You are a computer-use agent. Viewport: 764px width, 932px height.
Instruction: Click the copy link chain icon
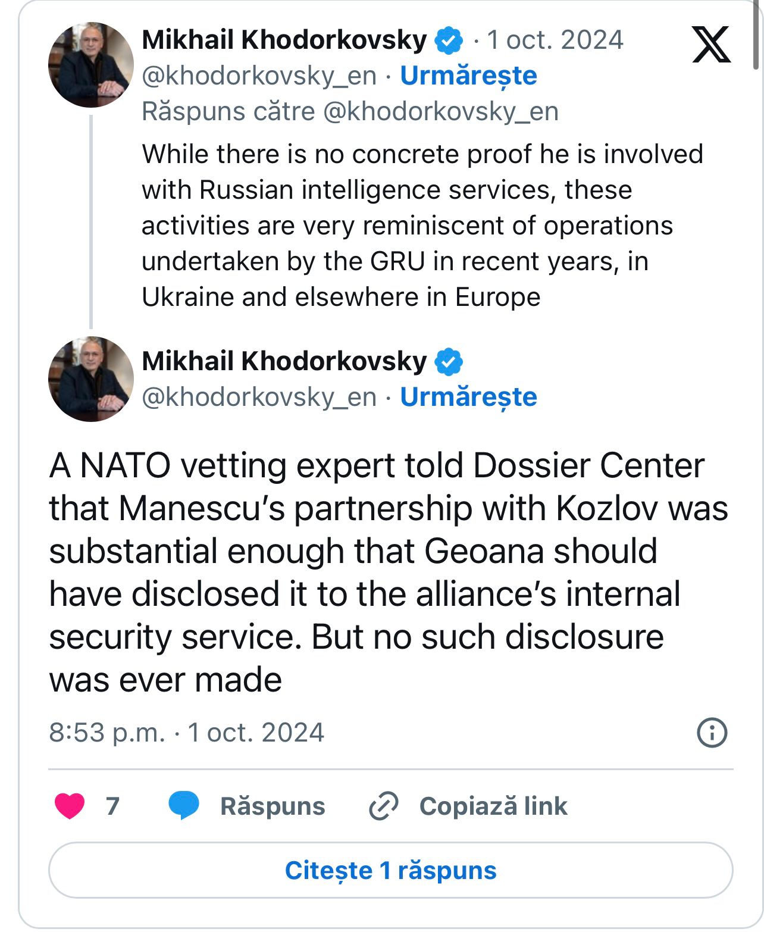(x=384, y=806)
